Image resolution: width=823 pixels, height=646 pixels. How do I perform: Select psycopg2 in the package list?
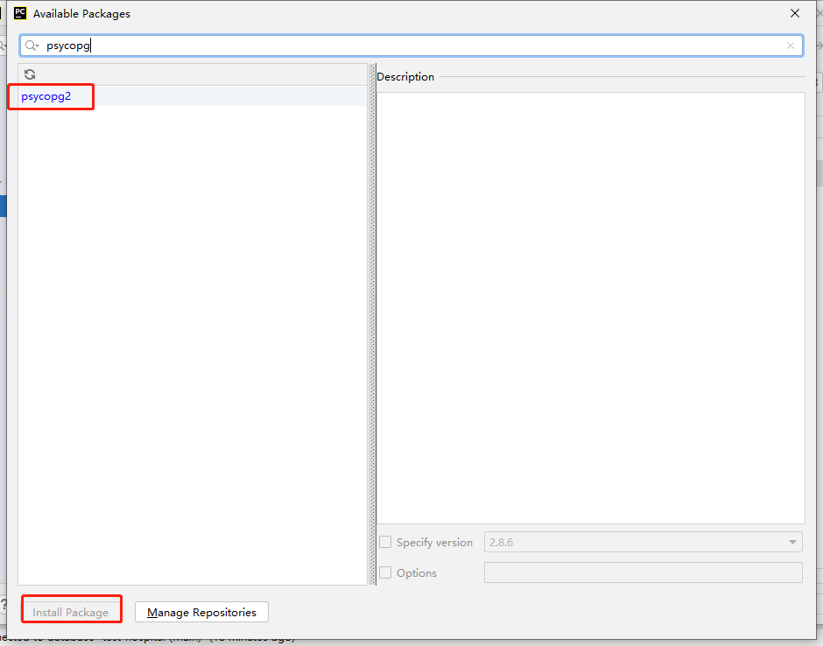pyautogui.click(x=193, y=96)
